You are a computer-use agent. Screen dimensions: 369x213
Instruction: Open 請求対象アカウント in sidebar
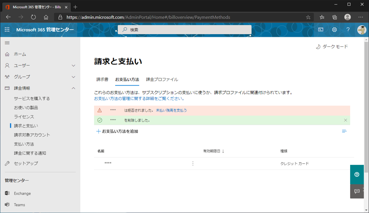point(32,135)
